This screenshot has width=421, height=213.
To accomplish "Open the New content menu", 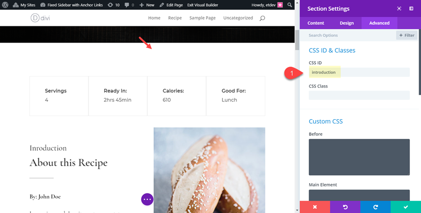I will tap(147, 5).
